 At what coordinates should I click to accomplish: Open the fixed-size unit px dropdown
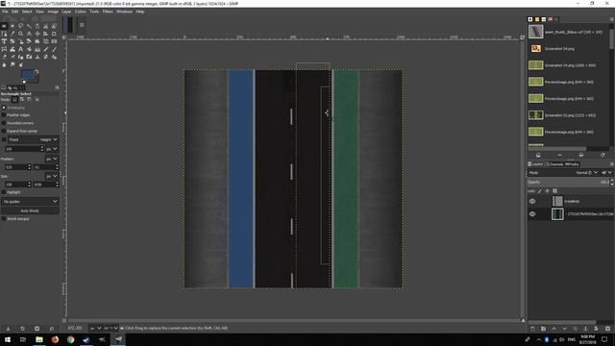click(52, 149)
